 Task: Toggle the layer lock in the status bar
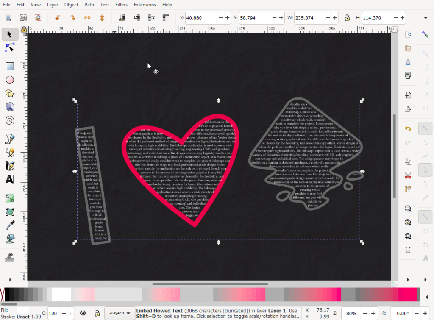point(97,313)
